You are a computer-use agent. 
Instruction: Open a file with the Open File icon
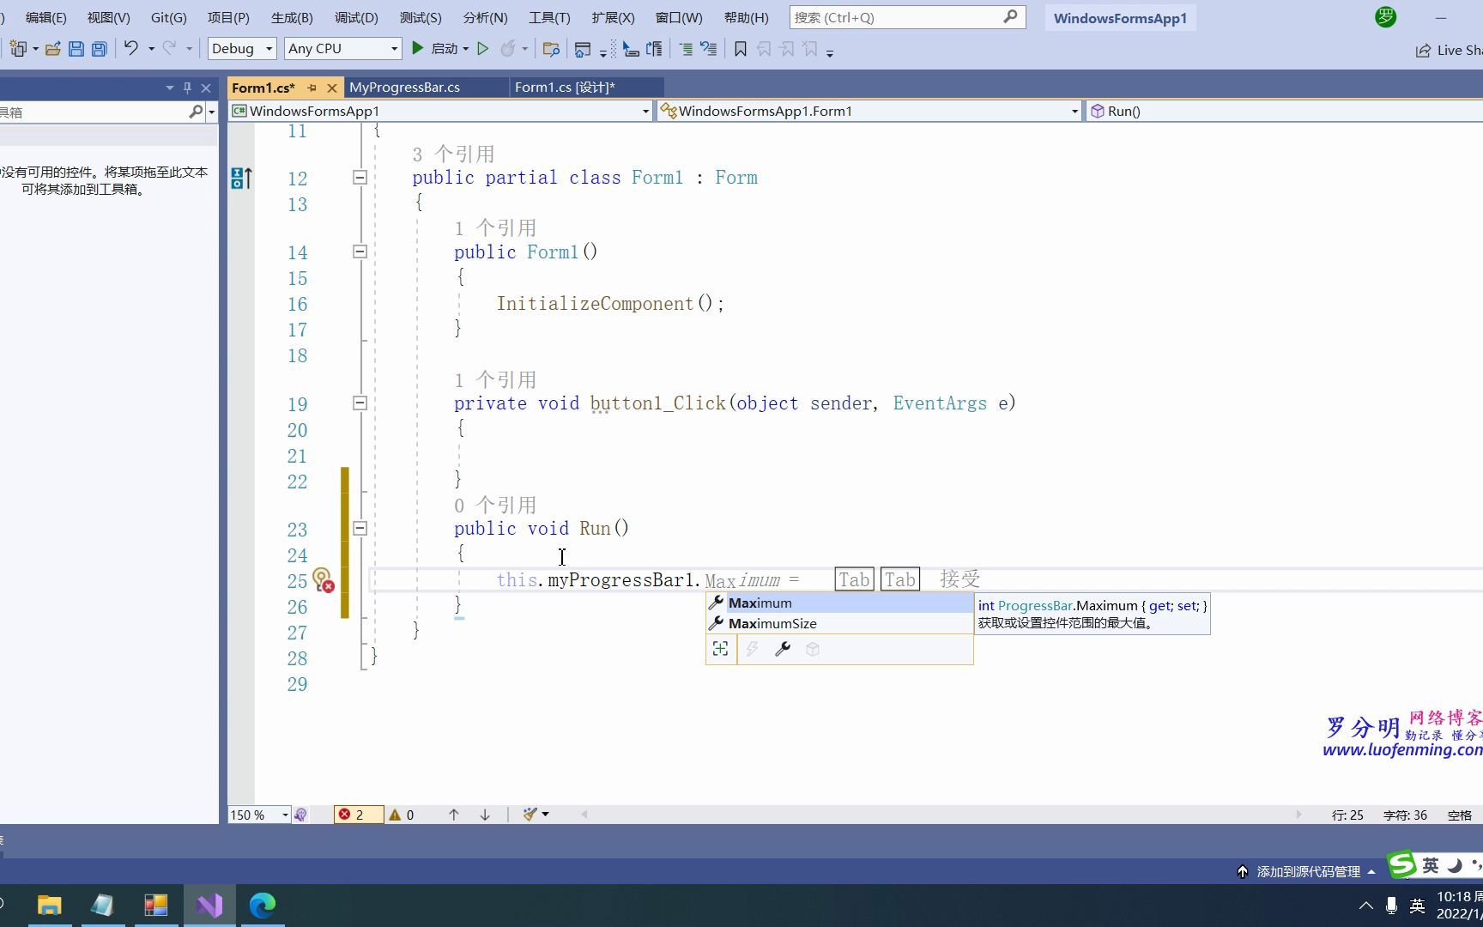pyautogui.click(x=52, y=49)
